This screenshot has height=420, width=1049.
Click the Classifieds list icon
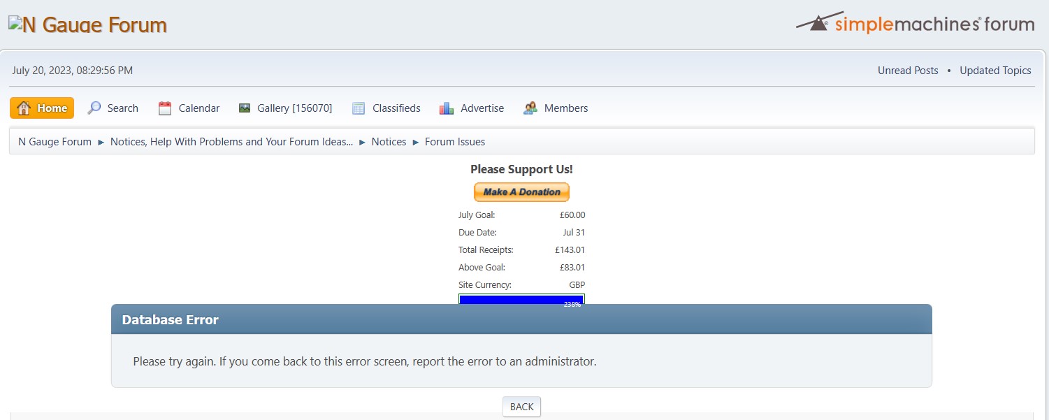[359, 108]
